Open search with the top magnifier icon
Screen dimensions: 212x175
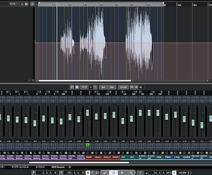pyautogui.click(x=32, y=4)
